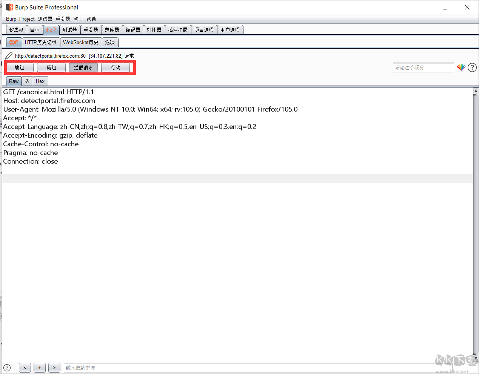479x374 pixels.
Task: Click the help icon at the bottom left
Action: click(7, 368)
